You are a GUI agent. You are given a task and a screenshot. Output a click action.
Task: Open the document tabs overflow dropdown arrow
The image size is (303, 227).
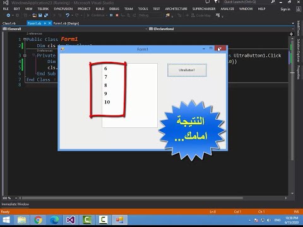point(293,23)
